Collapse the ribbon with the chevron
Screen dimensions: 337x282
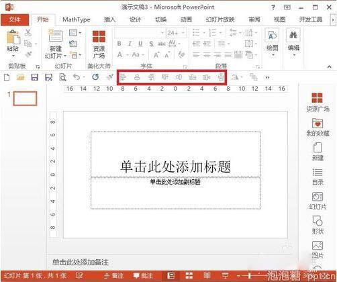pos(329,66)
